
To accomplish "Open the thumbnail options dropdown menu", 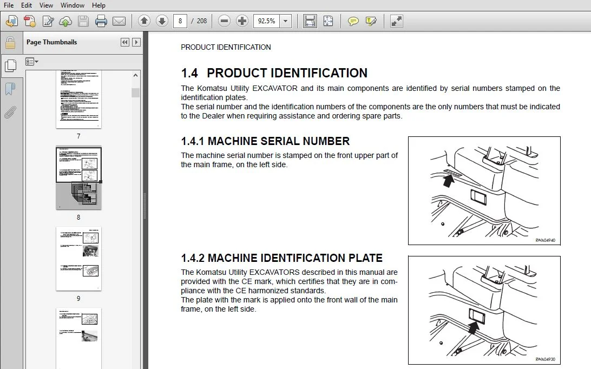I will [31, 62].
